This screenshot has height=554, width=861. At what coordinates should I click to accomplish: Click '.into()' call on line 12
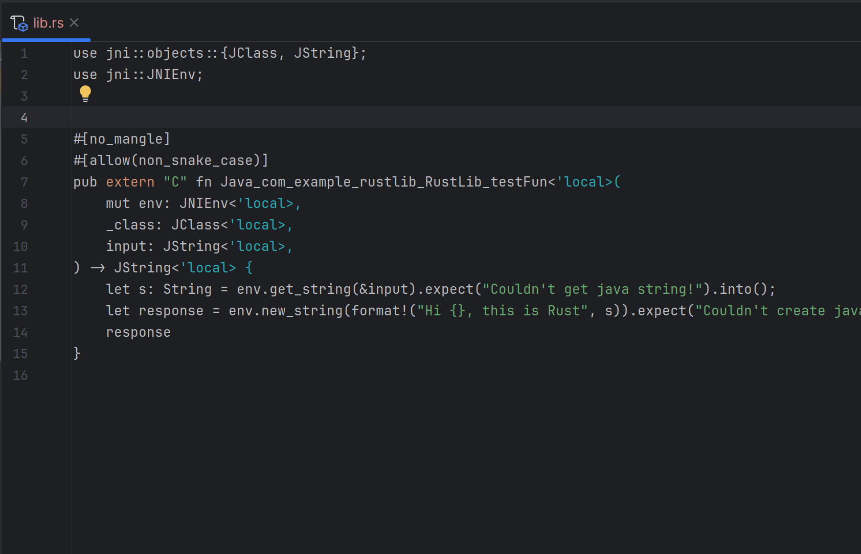point(740,289)
